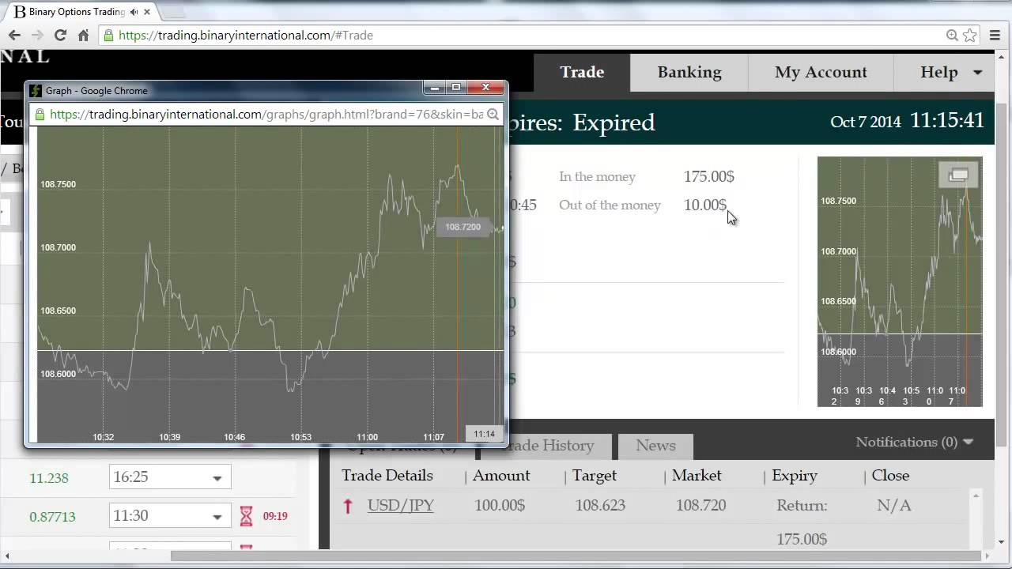Screen dimensions: 1012x569
Task: Click the Trade Details column header
Action: [x=387, y=476]
